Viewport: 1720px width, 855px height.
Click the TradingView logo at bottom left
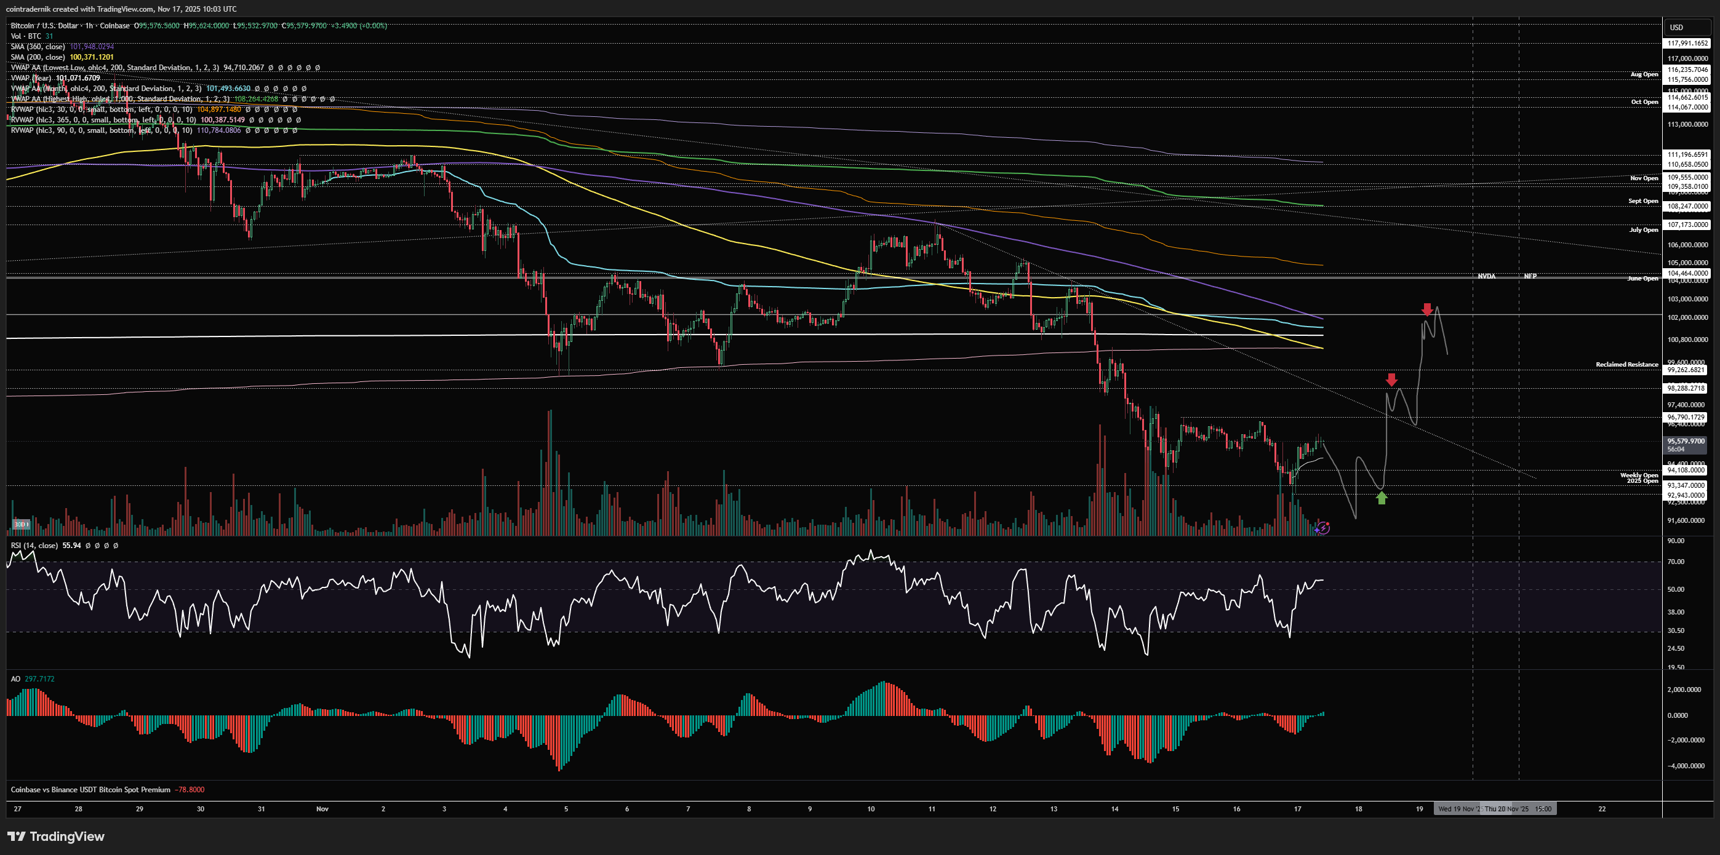[56, 837]
